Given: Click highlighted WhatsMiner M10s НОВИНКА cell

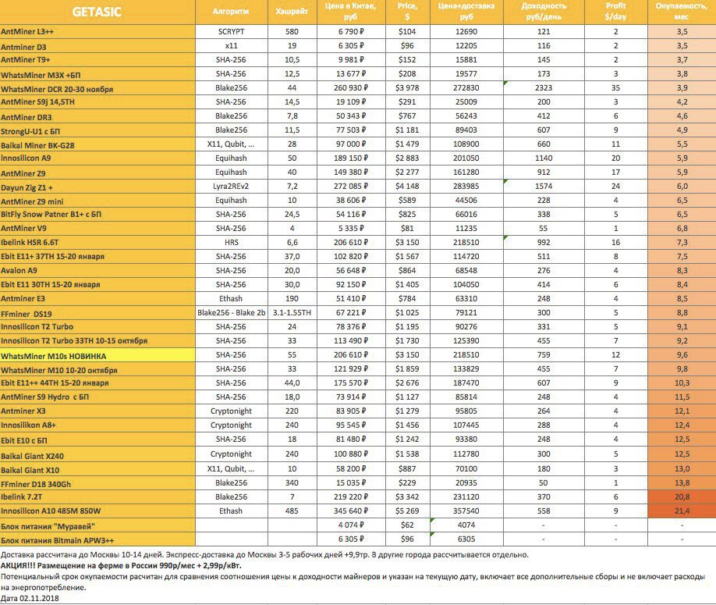Looking at the screenshot, I should 97,355.
